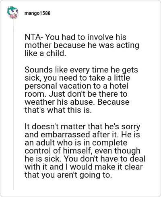161x197 pixels.
Task: Click the word "hotel" in the comment
Action: [119, 86]
